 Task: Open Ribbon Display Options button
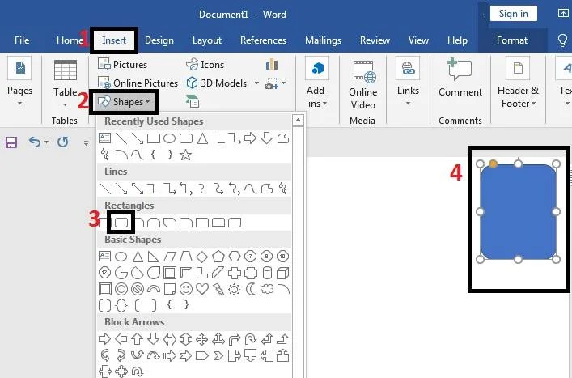tap(563, 14)
